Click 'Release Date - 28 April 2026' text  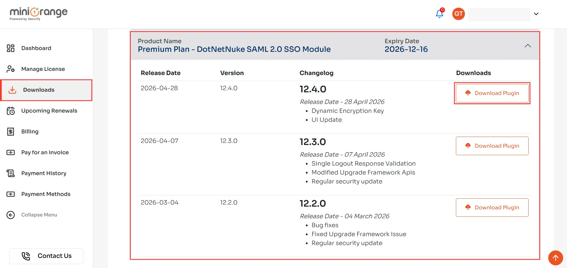(342, 102)
